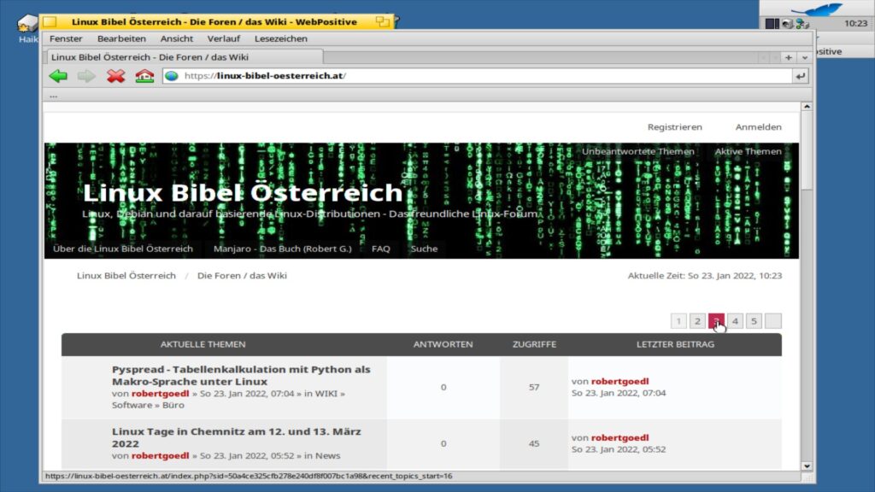
Task: Click the Linux Bibel Österreich breadcrumb
Action: [x=126, y=276]
